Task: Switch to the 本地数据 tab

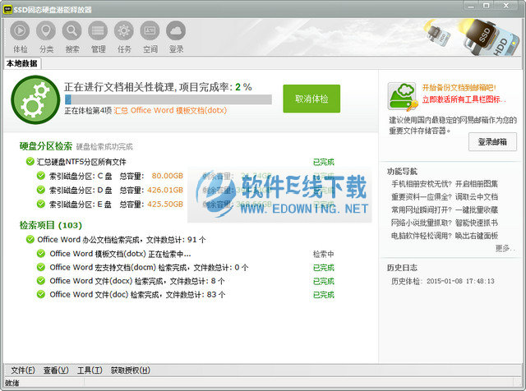Action: coord(22,62)
